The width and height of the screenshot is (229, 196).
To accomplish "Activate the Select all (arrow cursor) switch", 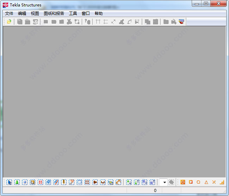I will point(9,182).
